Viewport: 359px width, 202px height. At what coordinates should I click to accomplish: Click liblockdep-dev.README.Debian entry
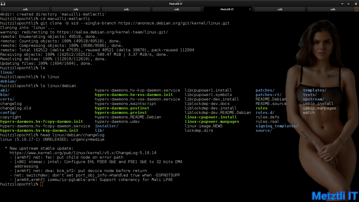click(218, 113)
